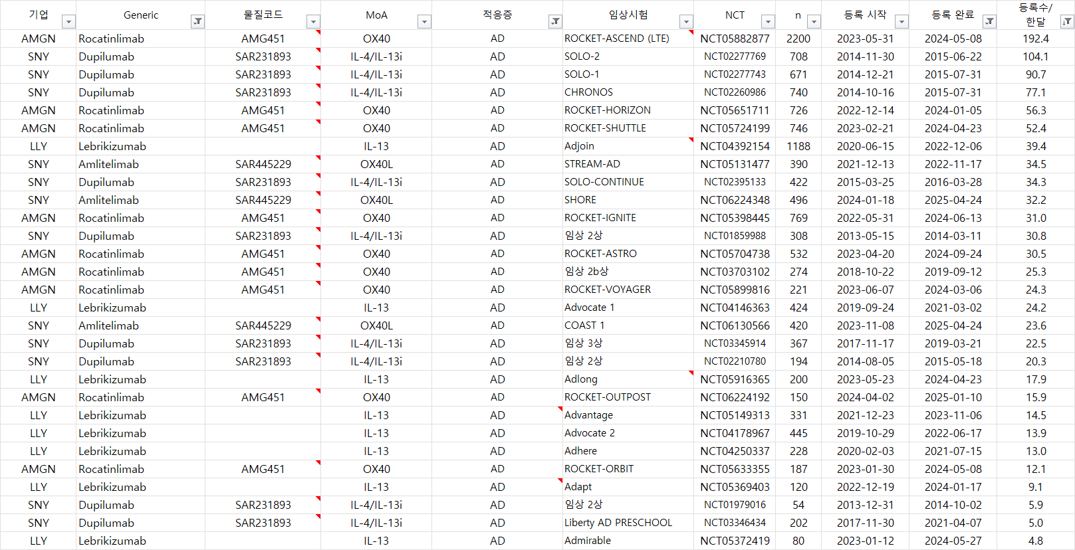Open the 등록수/한달 column filter button
The width and height of the screenshot is (1075, 550).
click(x=1067, y=22)
